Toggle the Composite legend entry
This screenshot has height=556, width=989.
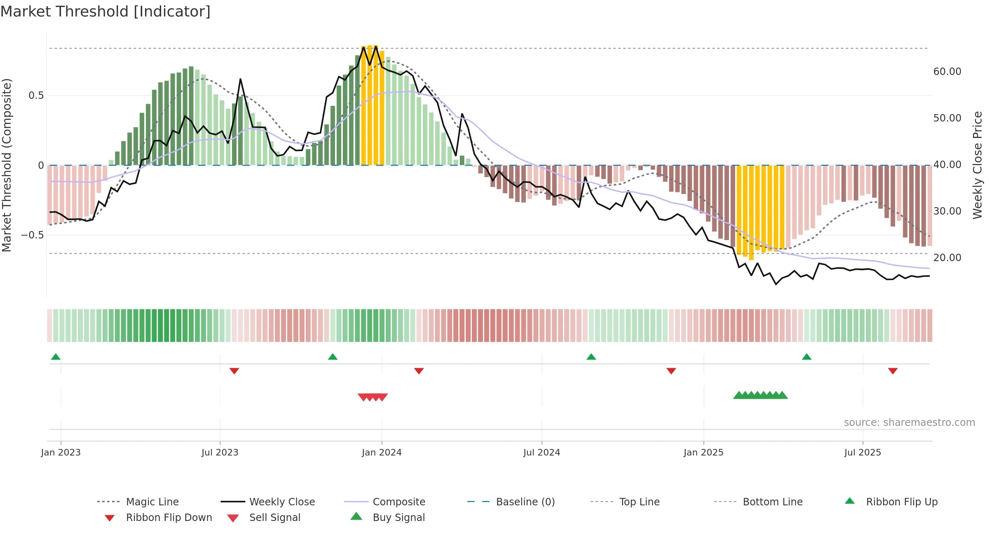384,502
